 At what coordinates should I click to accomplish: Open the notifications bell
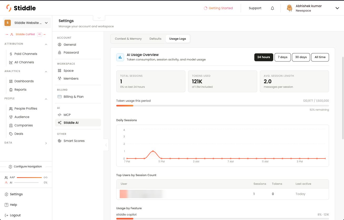click(x=272, y=8)
